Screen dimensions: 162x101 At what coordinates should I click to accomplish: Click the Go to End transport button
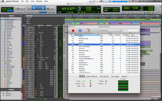[140, 13]
